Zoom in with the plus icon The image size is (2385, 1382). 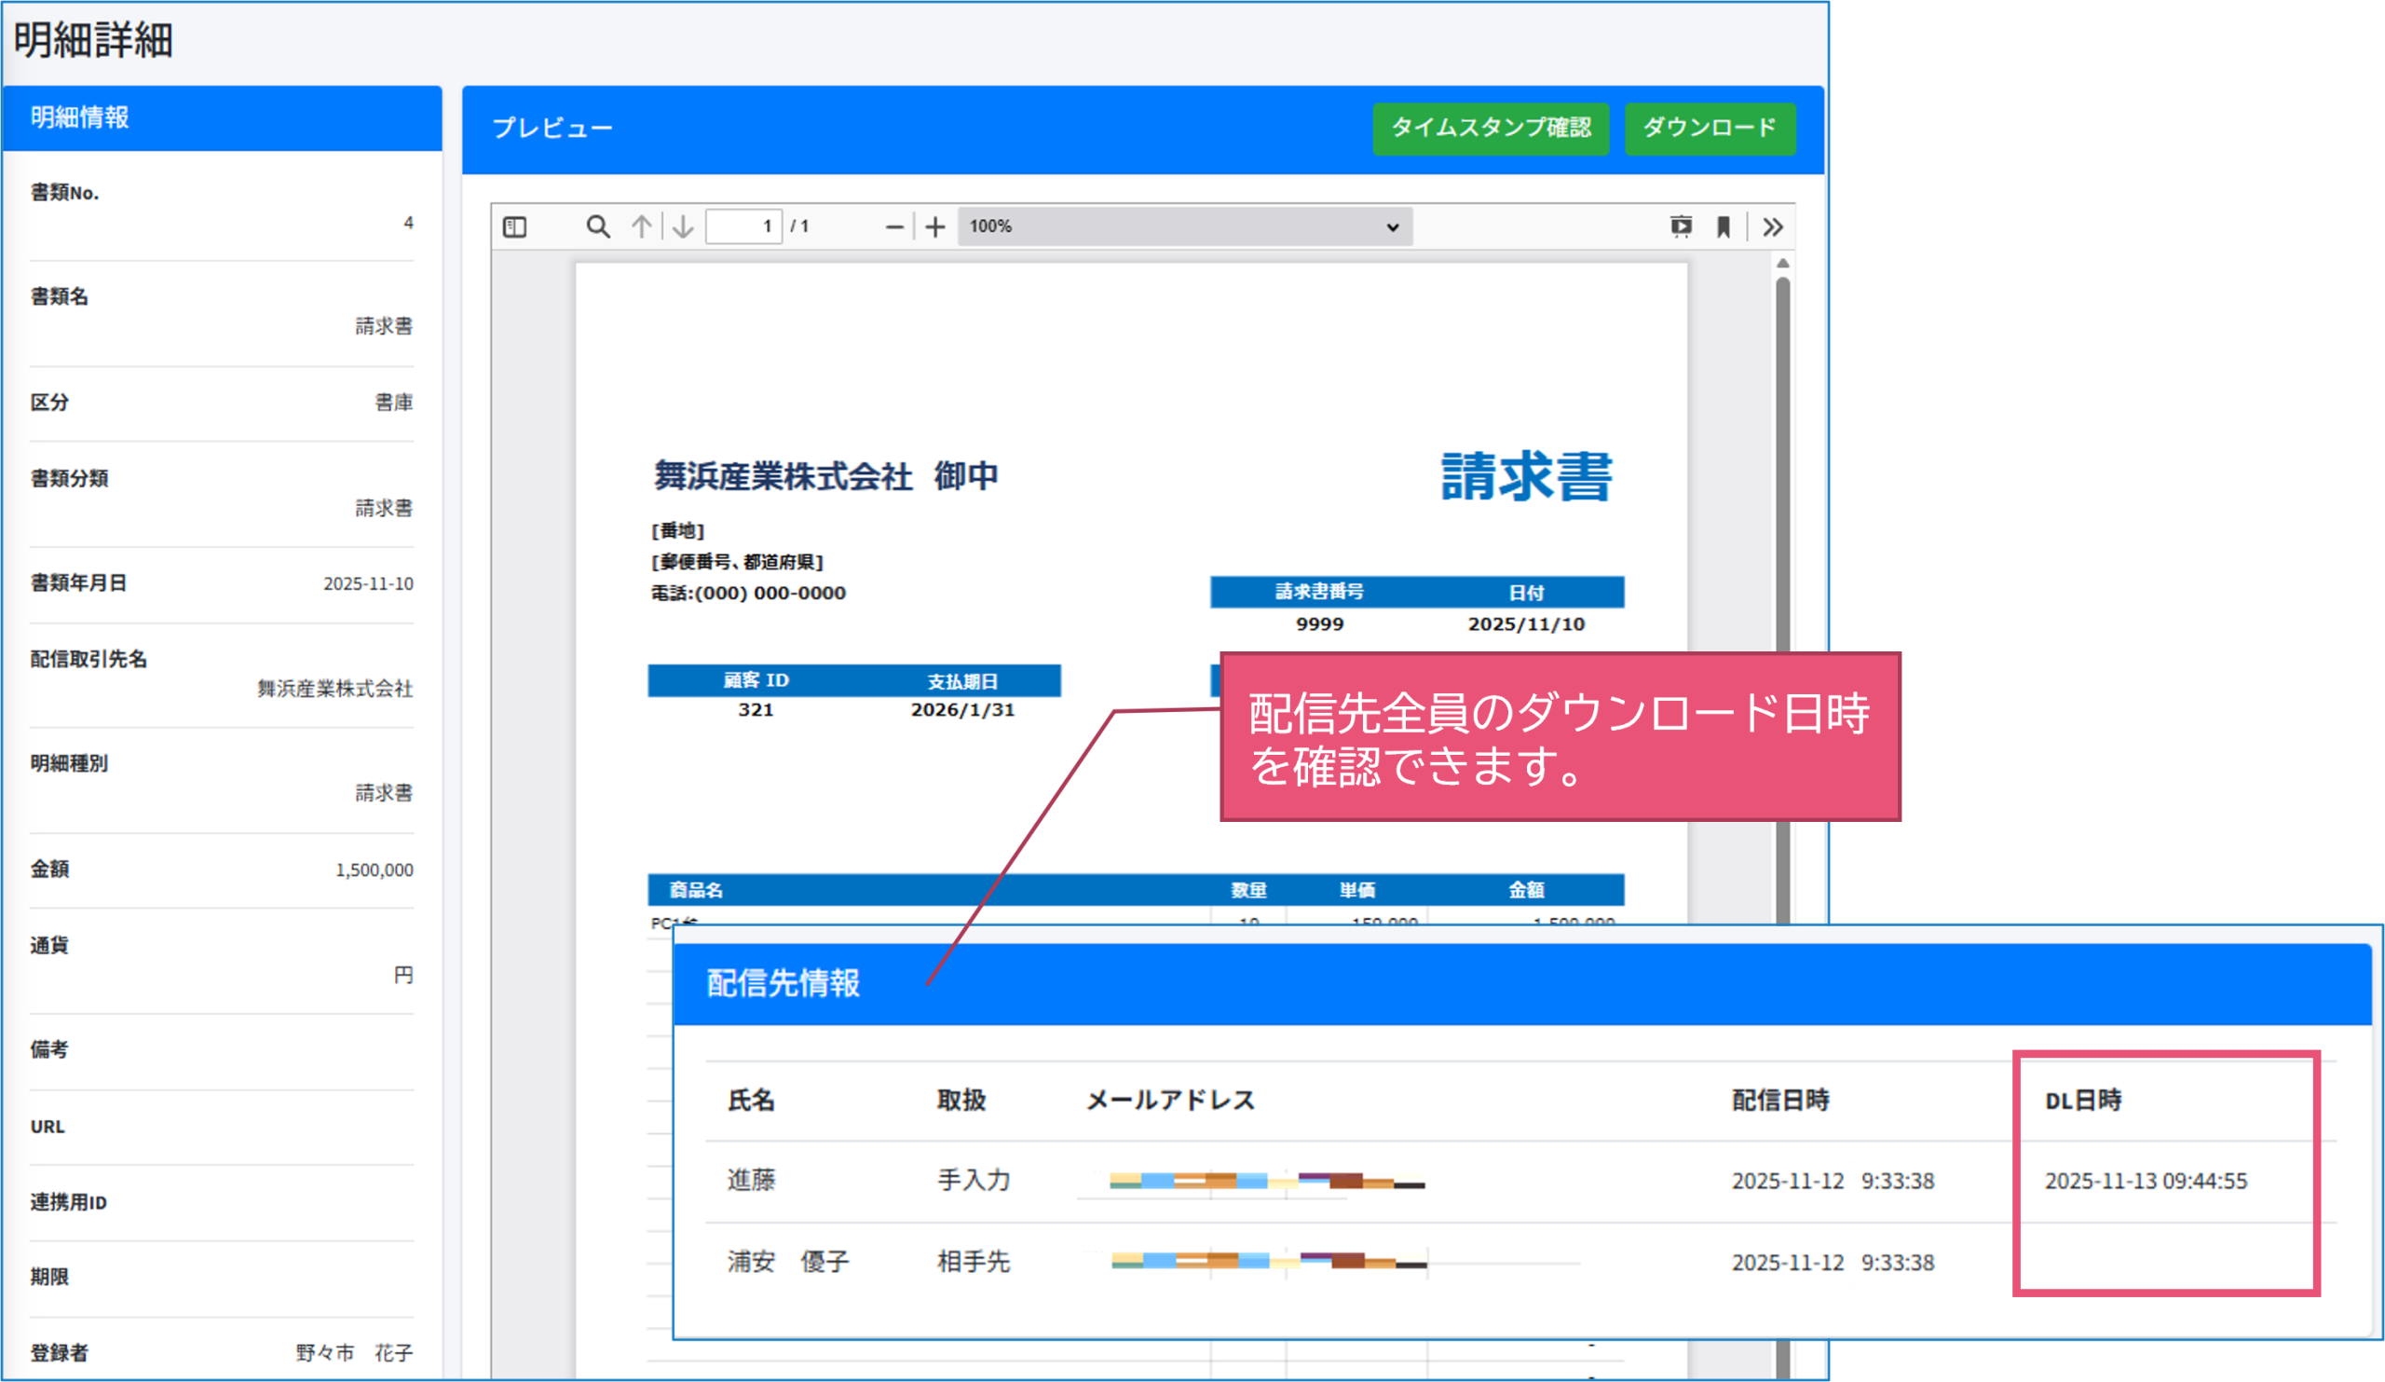click(x=935, y=227)
